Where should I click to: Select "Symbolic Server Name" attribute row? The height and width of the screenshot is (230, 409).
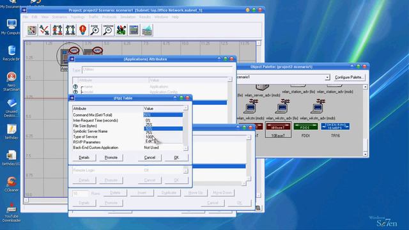coord(90,131)
